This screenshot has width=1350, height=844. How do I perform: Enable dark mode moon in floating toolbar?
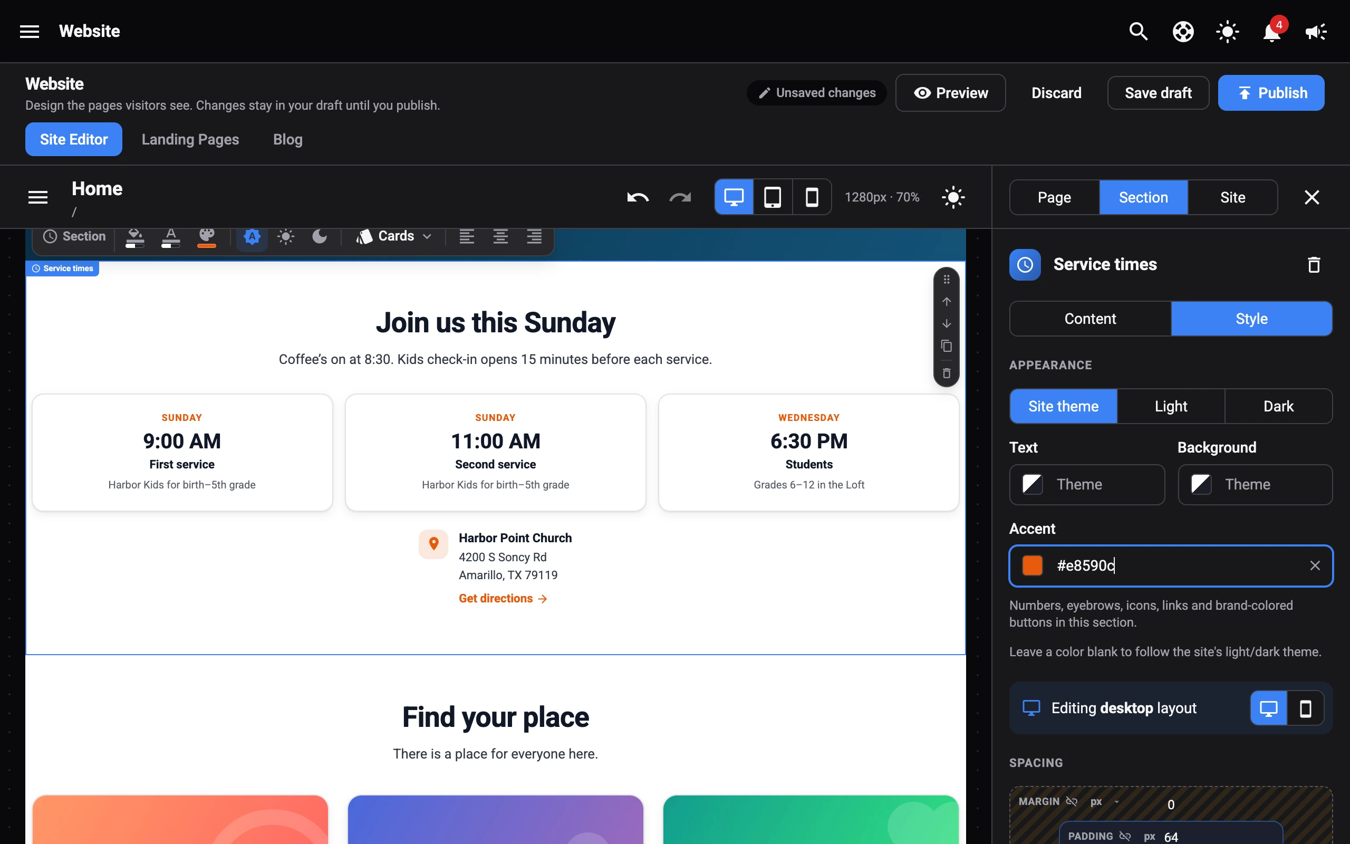coord(320,237)
